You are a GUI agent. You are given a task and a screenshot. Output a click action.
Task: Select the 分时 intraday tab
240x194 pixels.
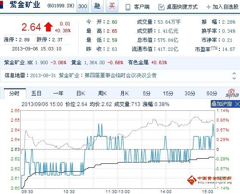pos(15,93)
